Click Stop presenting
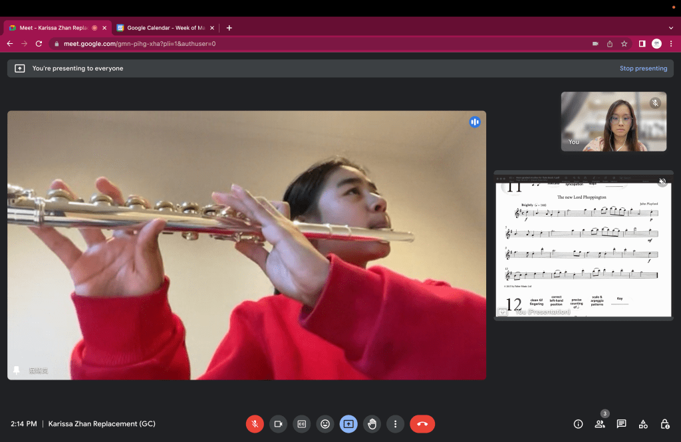Image resolution: width=681 pixels, height=442 pixels. (643, 68)
